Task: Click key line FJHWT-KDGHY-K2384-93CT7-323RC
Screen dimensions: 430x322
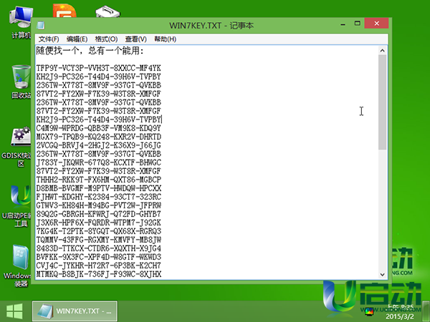Action: pyautogui.click(x=99, y=197)
